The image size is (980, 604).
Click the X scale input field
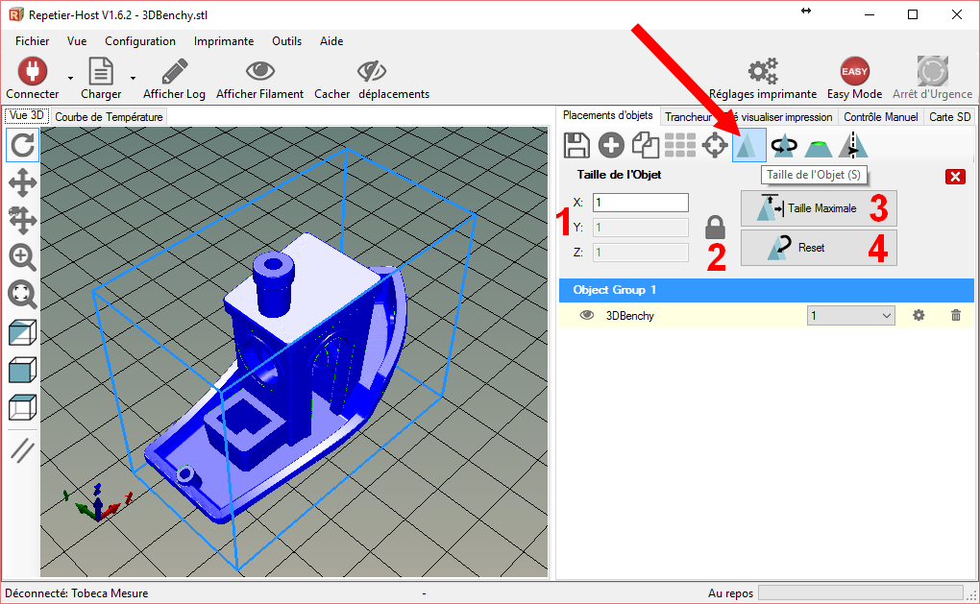click(640, 203)
